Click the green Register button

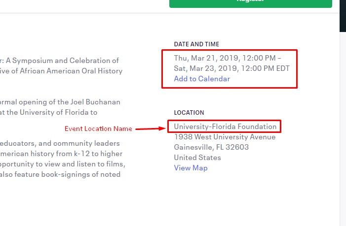click(x=250, y=2)
